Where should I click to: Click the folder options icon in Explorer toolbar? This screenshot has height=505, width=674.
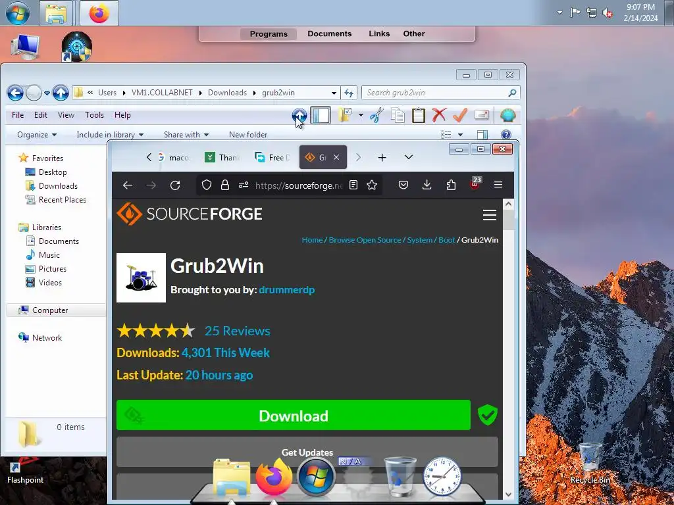point(345,115)
